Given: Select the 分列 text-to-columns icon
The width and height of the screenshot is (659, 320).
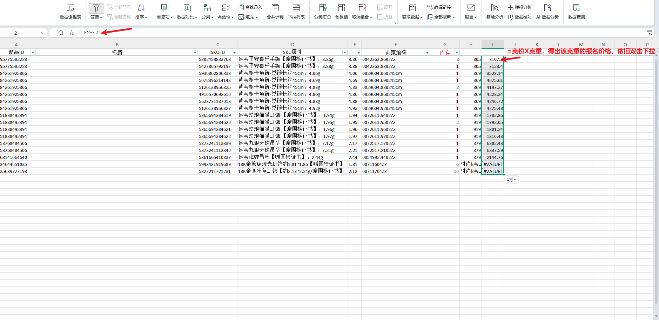Looking at the screenshot, I should tap(207, 8).
